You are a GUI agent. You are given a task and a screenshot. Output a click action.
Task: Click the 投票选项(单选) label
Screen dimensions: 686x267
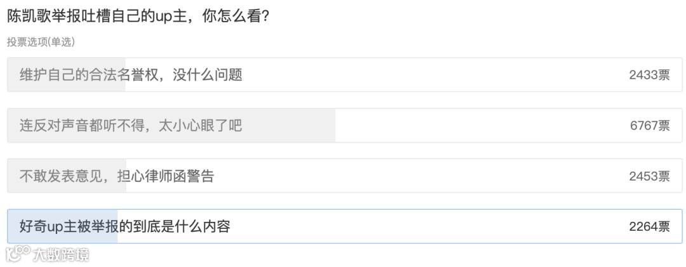tap(41, 42)
